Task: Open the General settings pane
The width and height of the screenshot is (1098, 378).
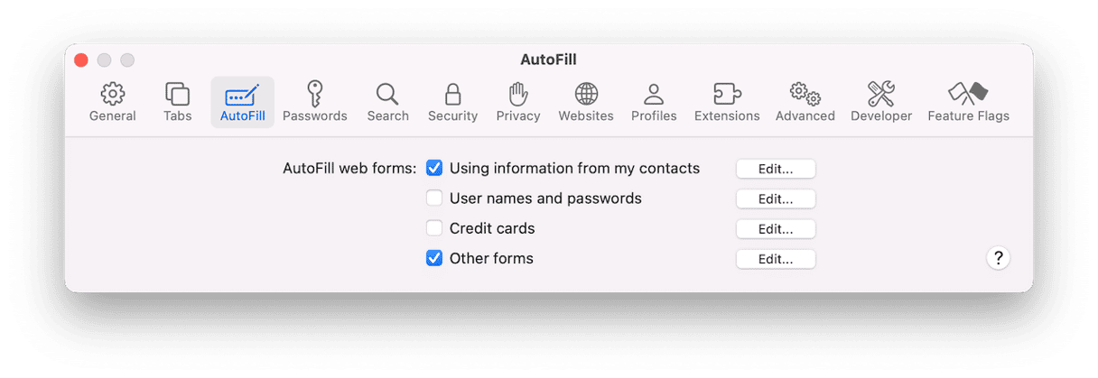Action: coord(113,102)
